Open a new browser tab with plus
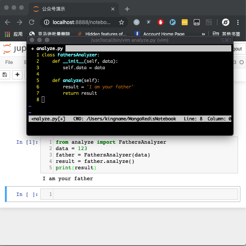 127,9
